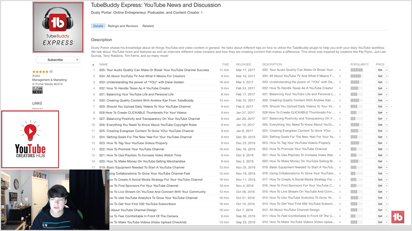Expand the Subscribe dropdown arrow
Screen dimensions: 412x231
pos(78,60)
